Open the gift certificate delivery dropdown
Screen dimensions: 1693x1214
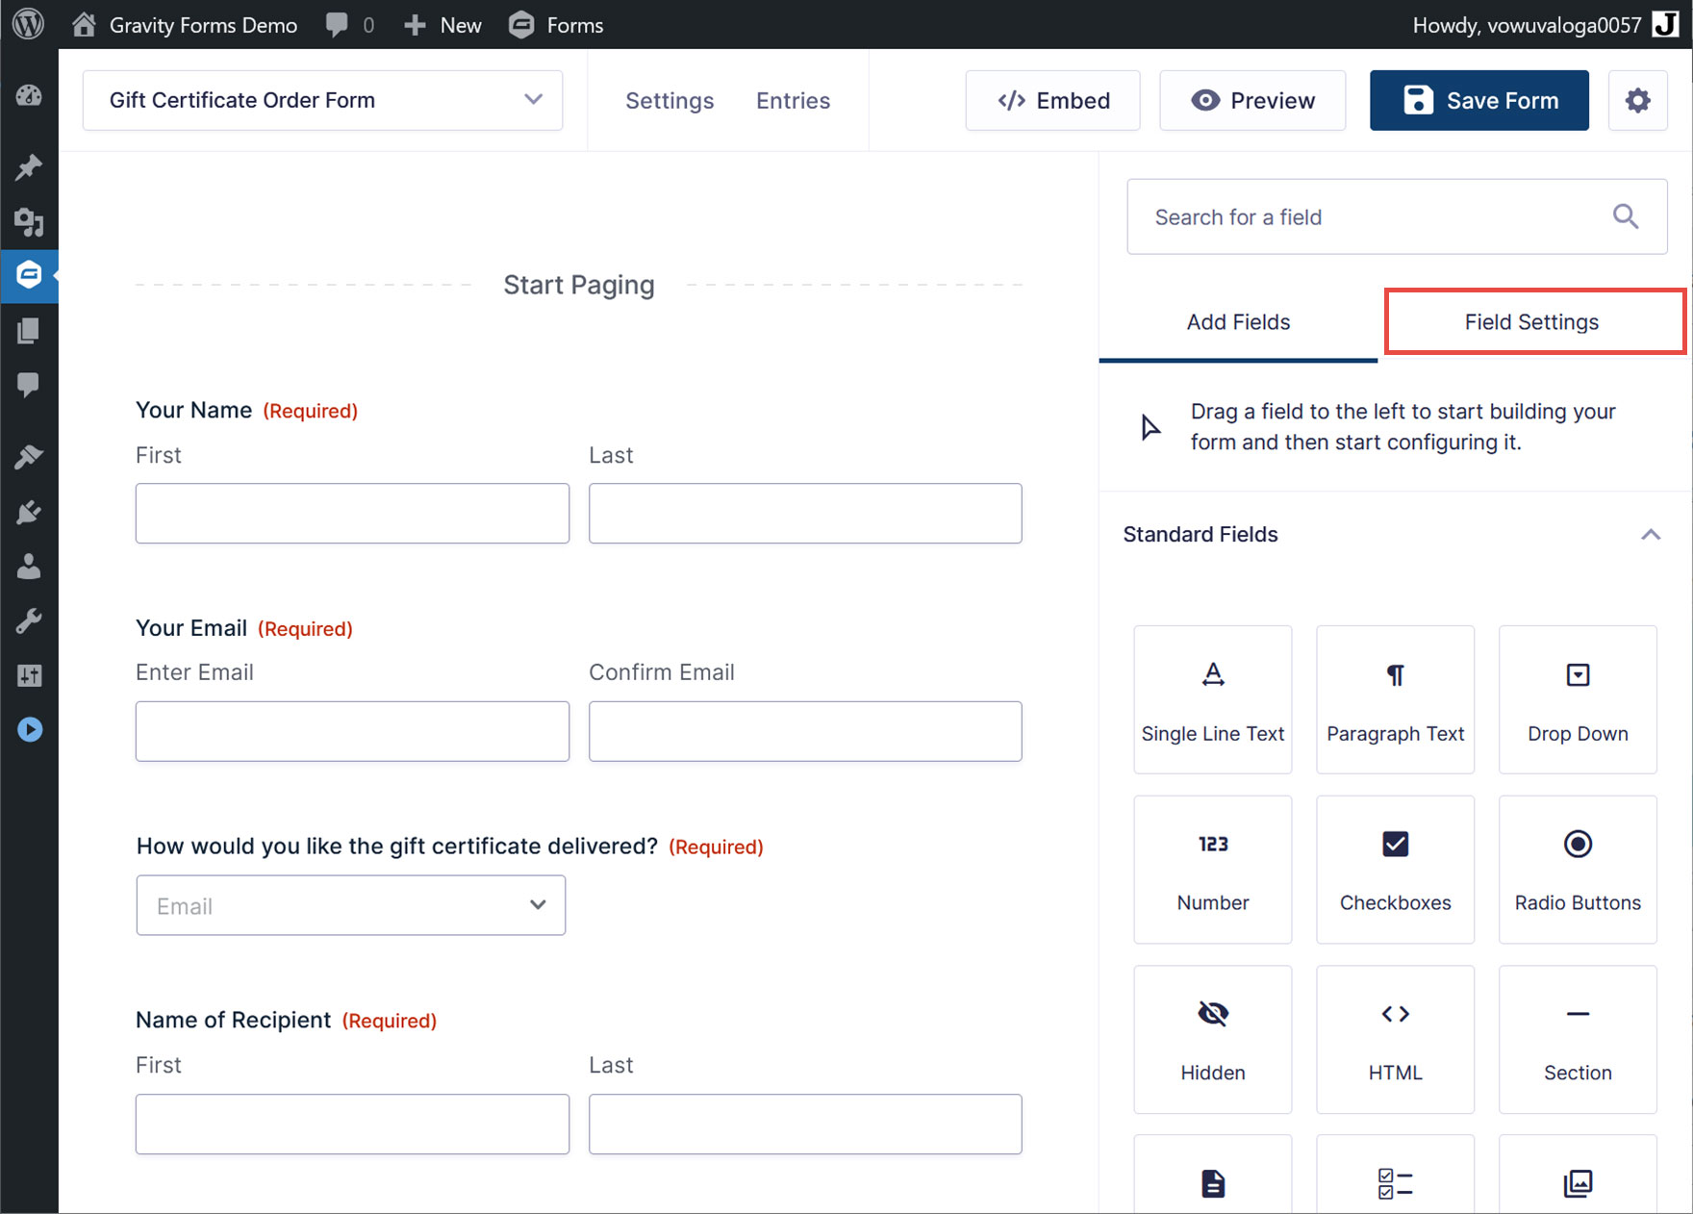[351, 905]
